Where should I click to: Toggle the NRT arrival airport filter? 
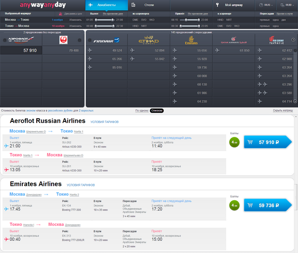[229, 20]
